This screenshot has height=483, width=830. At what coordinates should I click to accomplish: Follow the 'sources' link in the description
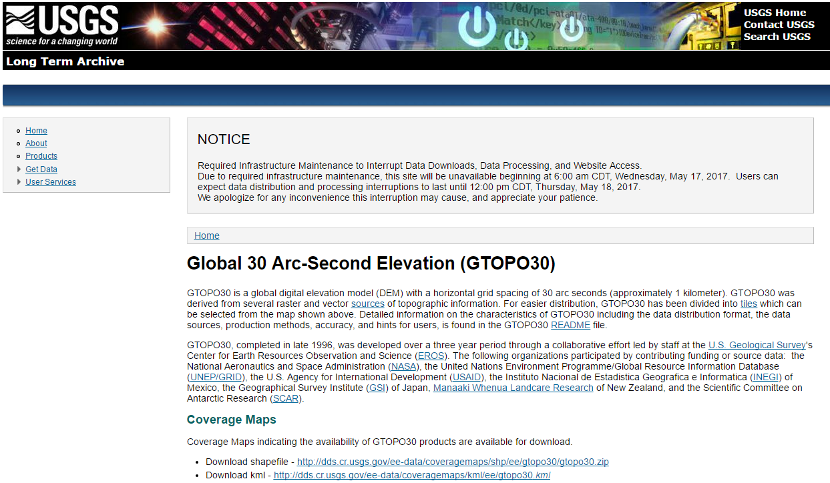[x=368, y=304]
